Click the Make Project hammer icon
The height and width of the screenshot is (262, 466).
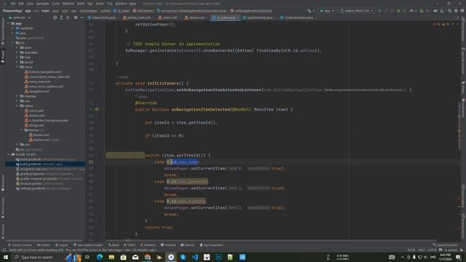click(309, 11)
